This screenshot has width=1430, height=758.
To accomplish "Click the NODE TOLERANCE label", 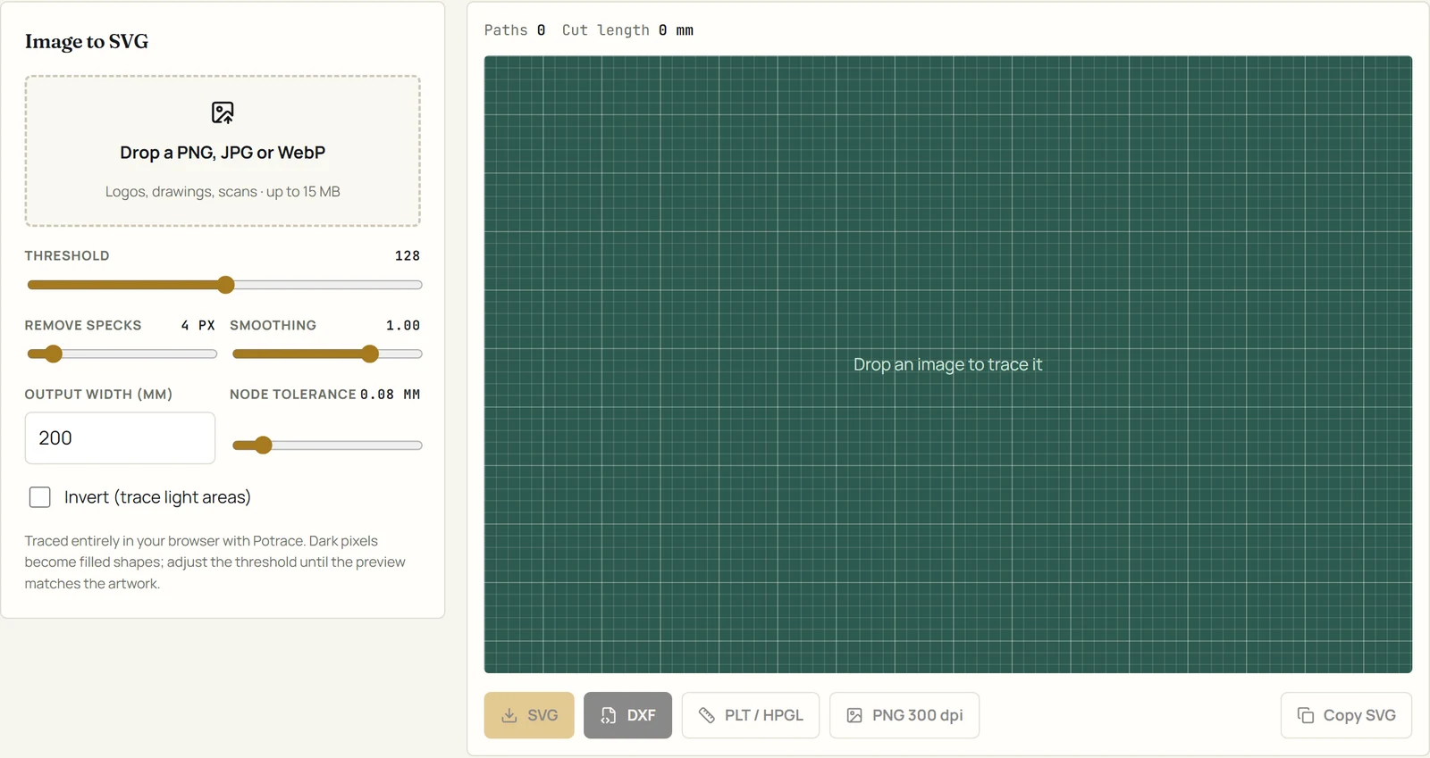I will [x=293, y=394].
